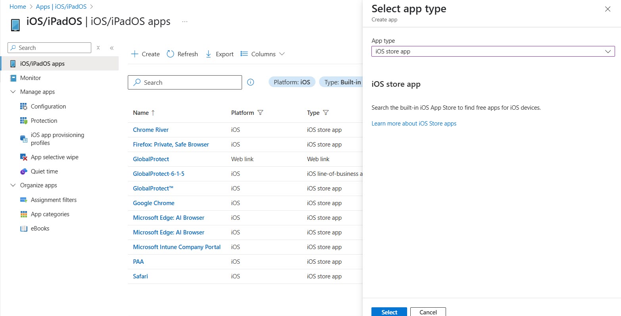Open the Protection sidebar item

[44, 121]
